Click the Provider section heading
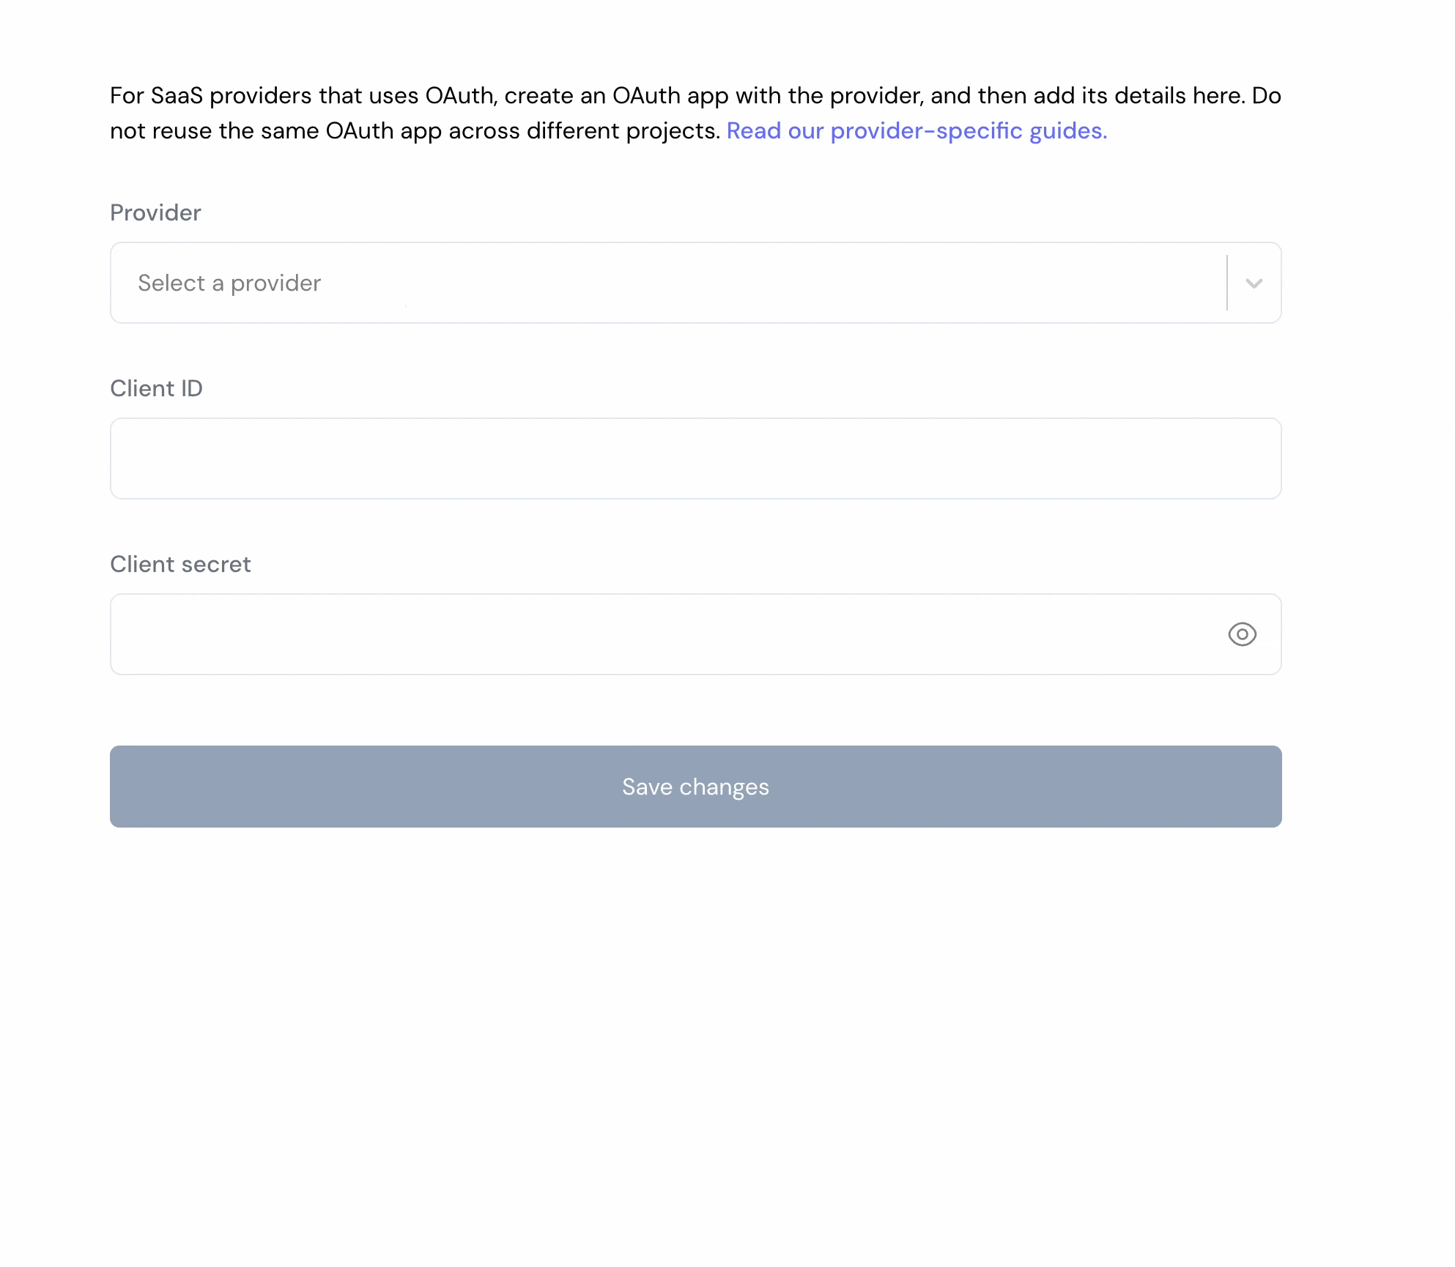 click(x=155, y=212)
